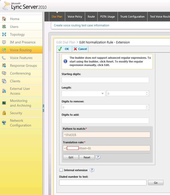The height and width of the screenshot is (195, 170).
Task: Select the Topology icon
Action: [x=4, y=34]
